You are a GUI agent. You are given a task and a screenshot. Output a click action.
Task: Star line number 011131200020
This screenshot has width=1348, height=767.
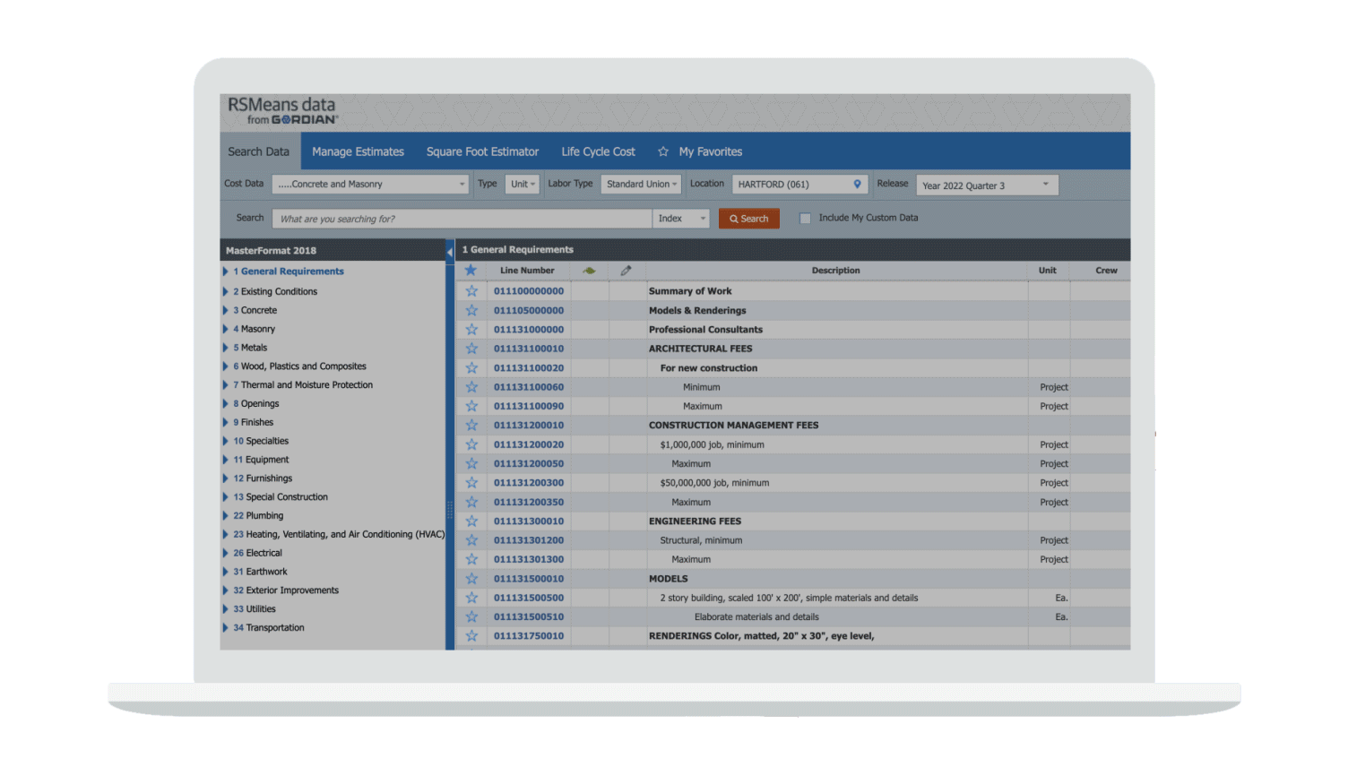pos(471,444)
